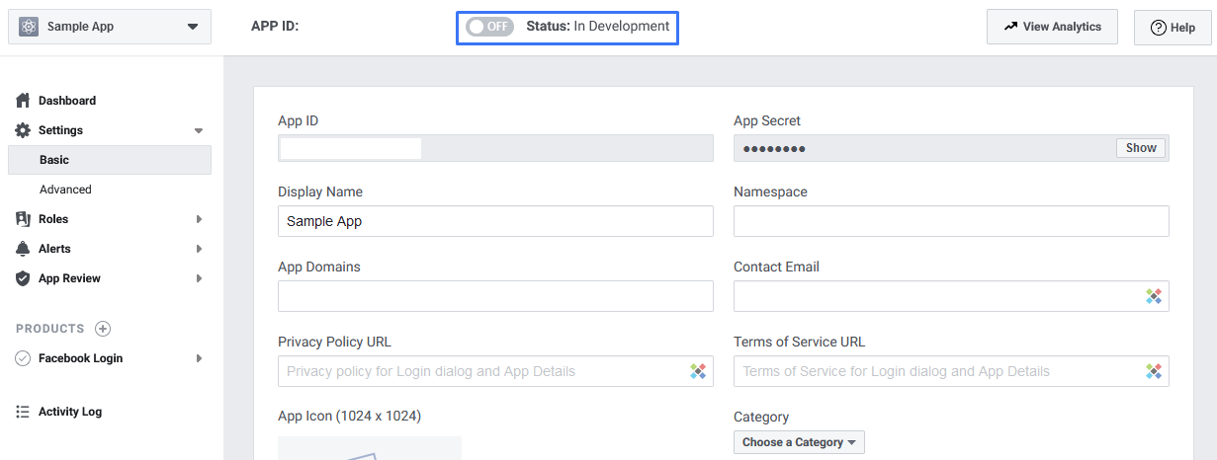Open the Help button
The image size is (1217, 460).
click(x=1173, y=28)
